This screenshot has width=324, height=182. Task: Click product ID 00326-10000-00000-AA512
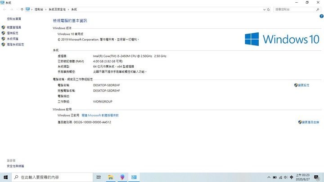coord(92,122)
